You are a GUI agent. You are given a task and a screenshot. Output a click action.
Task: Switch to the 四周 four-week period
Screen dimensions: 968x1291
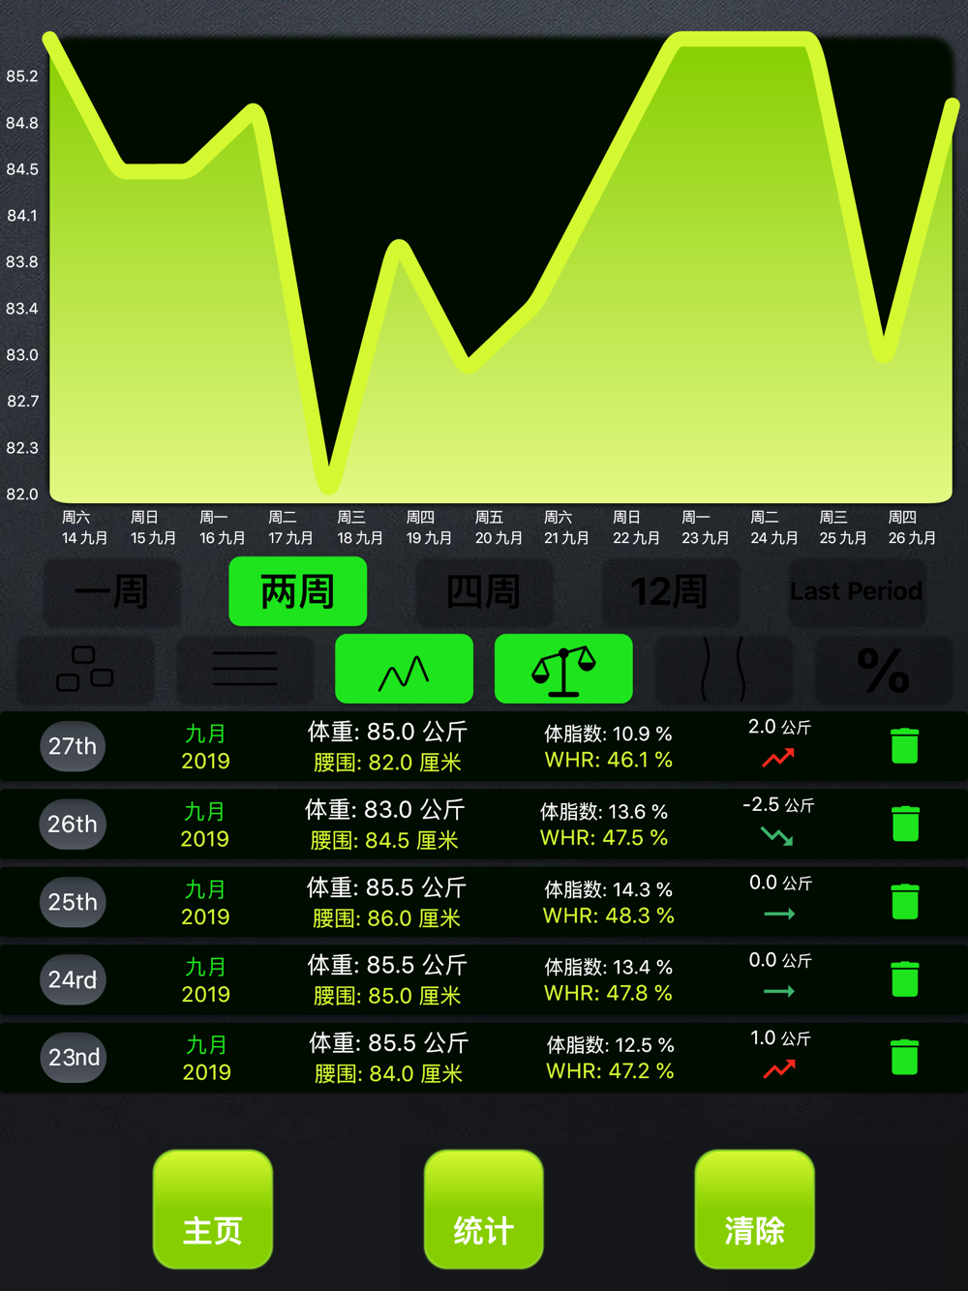pos(484,591)
